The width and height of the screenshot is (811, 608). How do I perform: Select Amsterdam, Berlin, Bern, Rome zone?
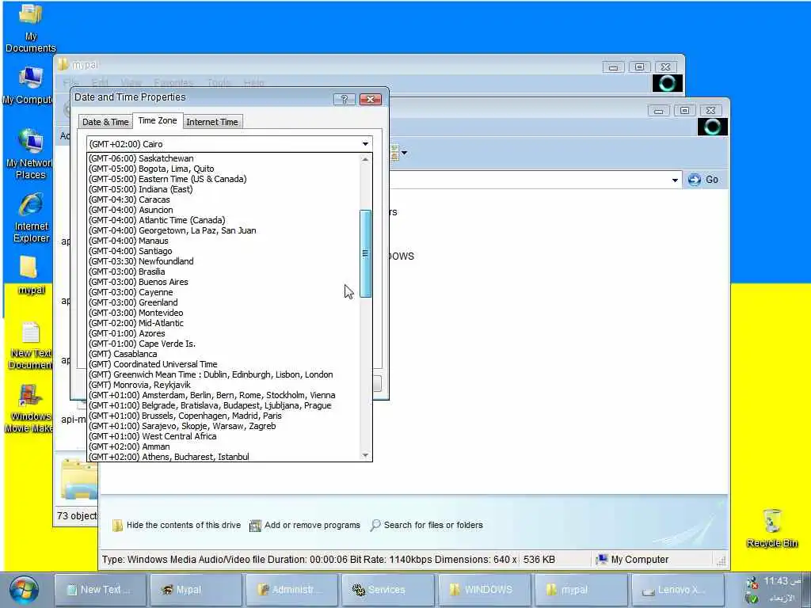pyautogui.click(x=223, y=396)
